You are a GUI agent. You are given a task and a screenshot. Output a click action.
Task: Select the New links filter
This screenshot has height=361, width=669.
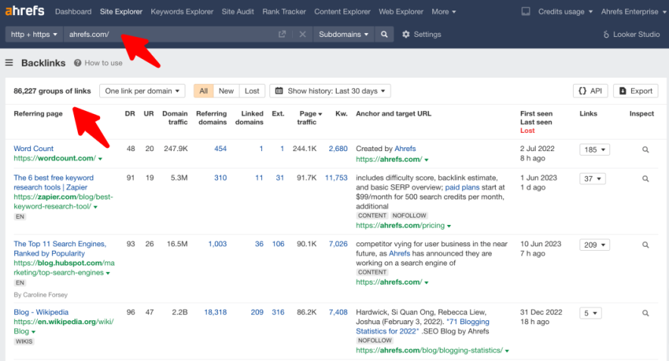pyautogui.click(x=226, y=91)
